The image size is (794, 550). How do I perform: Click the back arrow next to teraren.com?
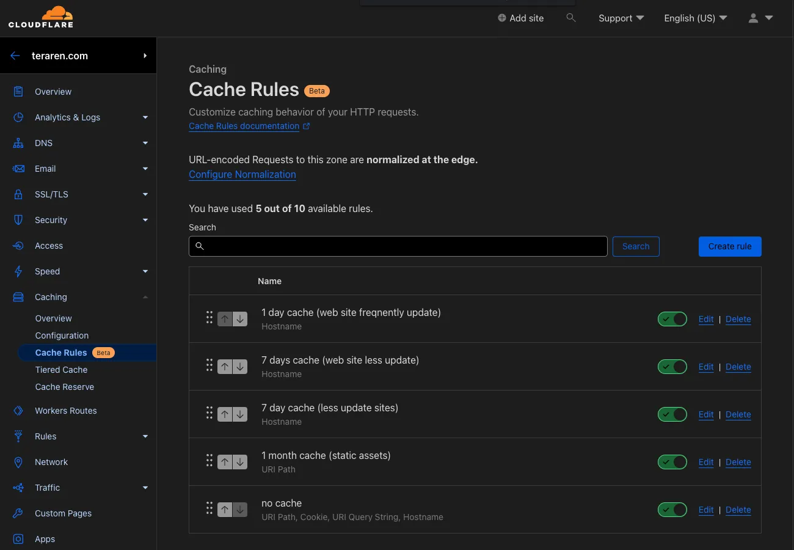click(x=15, y=56)
